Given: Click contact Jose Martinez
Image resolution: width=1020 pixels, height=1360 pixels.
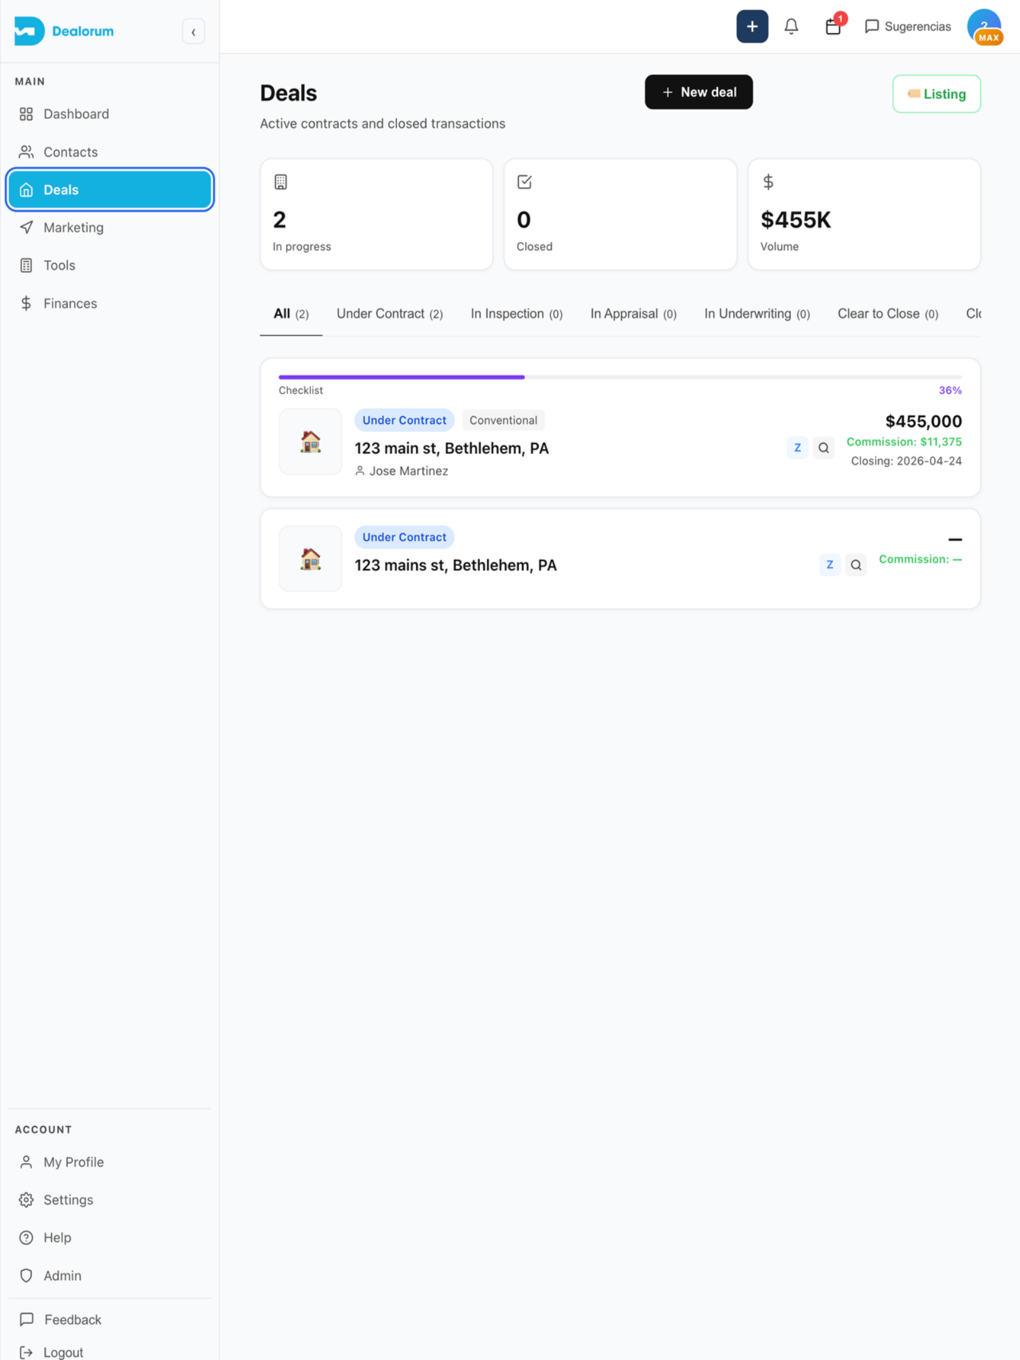Looking at the screenshot, I should [402, 471].
